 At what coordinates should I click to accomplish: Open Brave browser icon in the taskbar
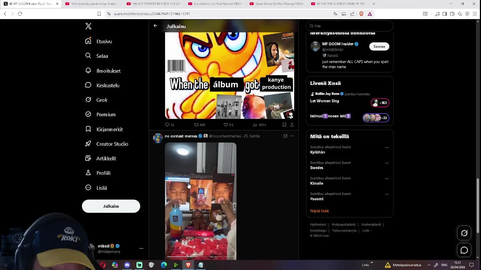tap(188, 265)
